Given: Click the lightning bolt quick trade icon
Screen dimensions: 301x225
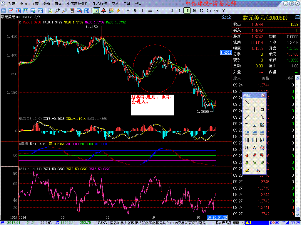Looking at the screenshot, I should [118, 11].
